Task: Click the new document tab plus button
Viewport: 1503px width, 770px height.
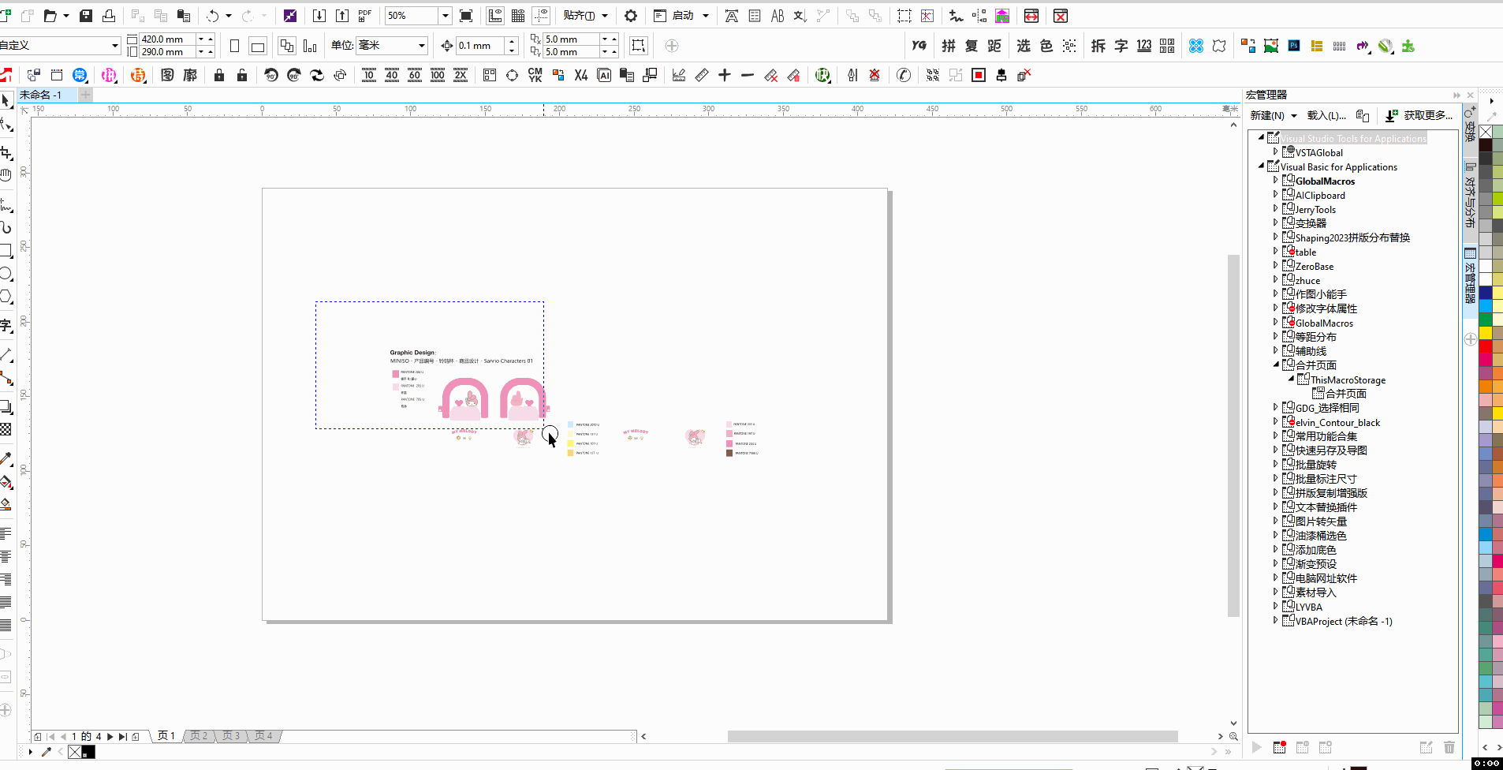Action: coord(85,95)
